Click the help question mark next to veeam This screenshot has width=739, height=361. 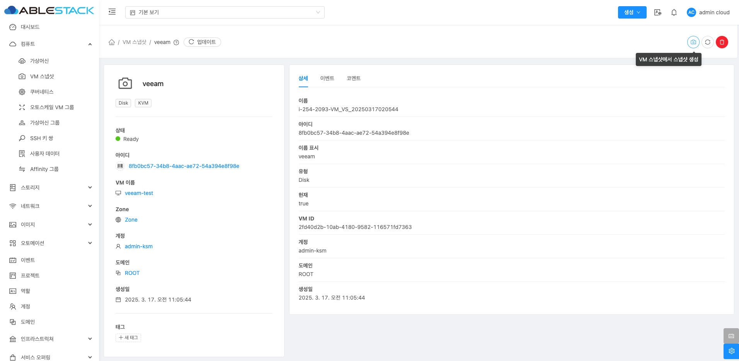tap(176, 42)
